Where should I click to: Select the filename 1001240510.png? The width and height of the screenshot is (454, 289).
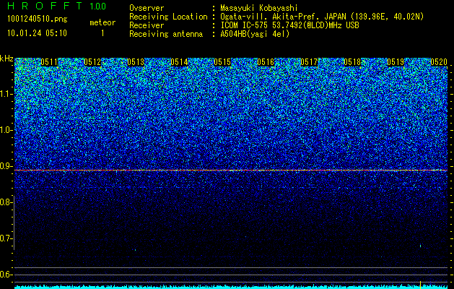(x=38, y=20)
